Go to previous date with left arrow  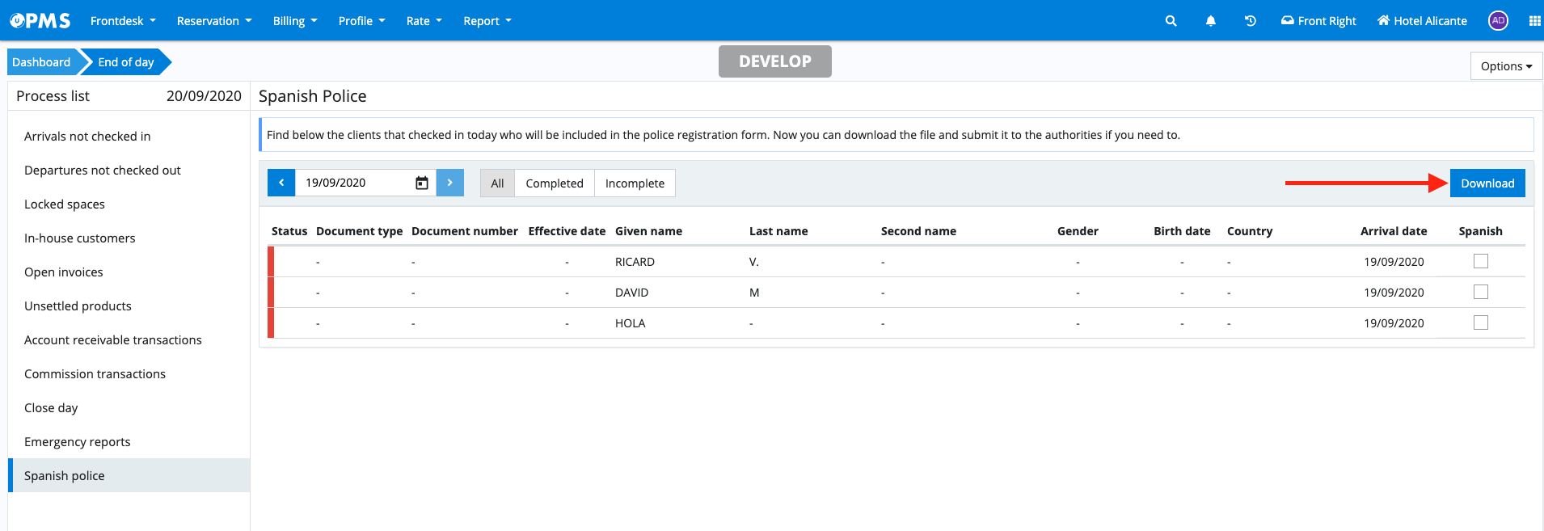click(281, 183)
